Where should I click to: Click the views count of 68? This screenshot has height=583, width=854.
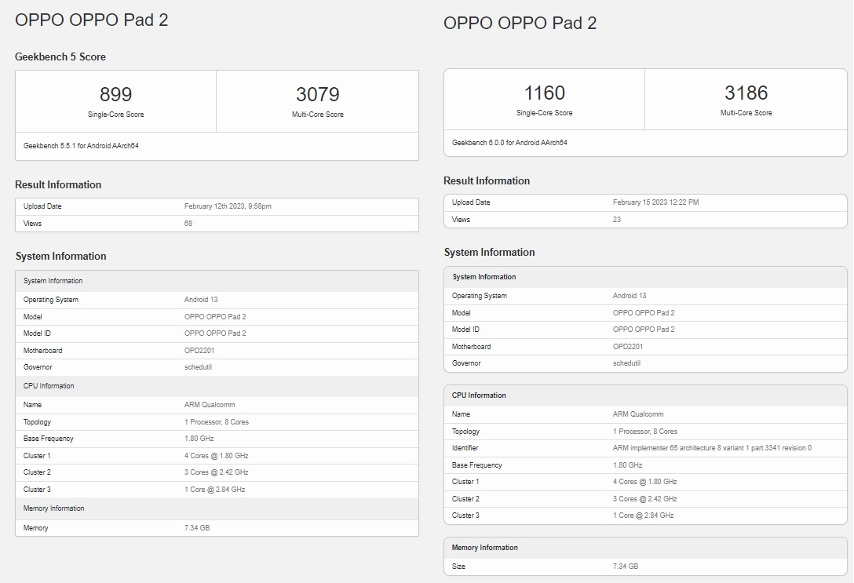click(188, 224)
